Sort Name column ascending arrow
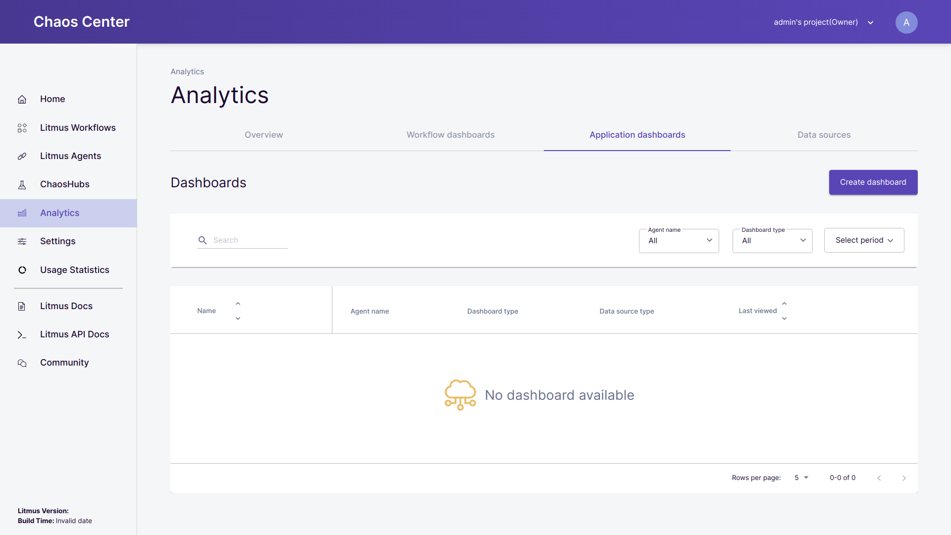 pos(238,304)
